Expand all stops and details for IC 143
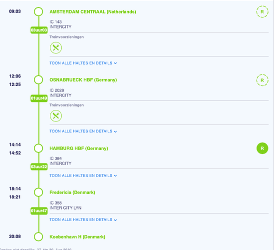The image size is (279, 250). click(83, 63)
